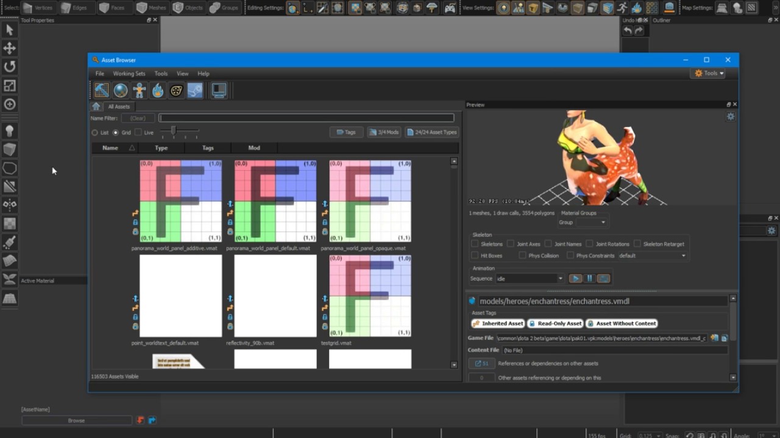Click the gamepad icon in Editing Settings
This screenshot has height=438, width=780.
click(x=450, y=8)
